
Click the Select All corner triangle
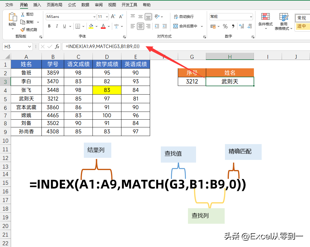point(7,57)
